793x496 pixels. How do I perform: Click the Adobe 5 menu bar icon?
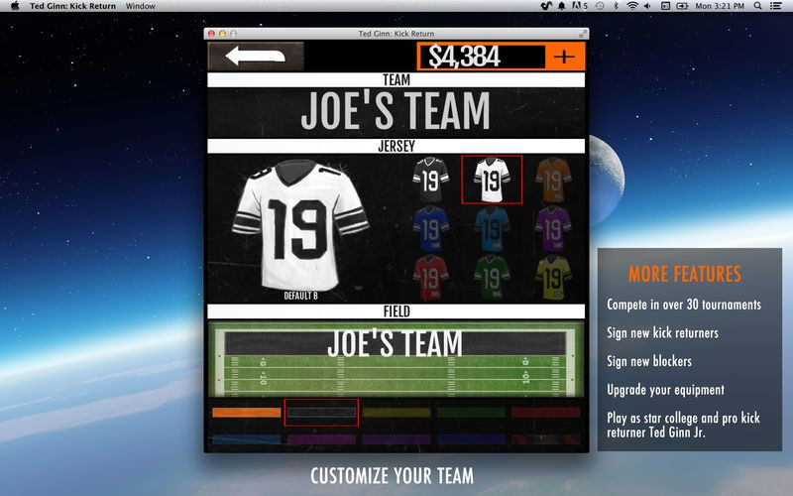pyautogui.click(x=580, y=6)
